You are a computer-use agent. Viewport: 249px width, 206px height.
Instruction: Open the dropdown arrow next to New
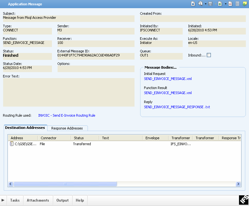pyautogui.click(x=225, y=4)
